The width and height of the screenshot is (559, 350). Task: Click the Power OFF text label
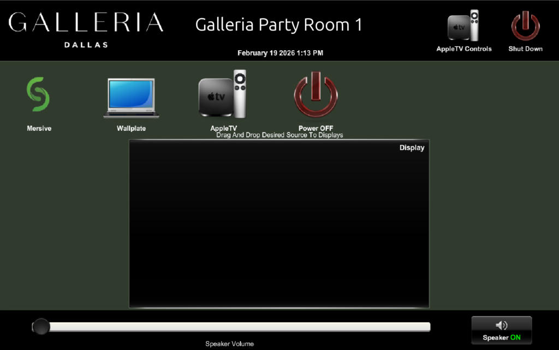click(316, 129)
